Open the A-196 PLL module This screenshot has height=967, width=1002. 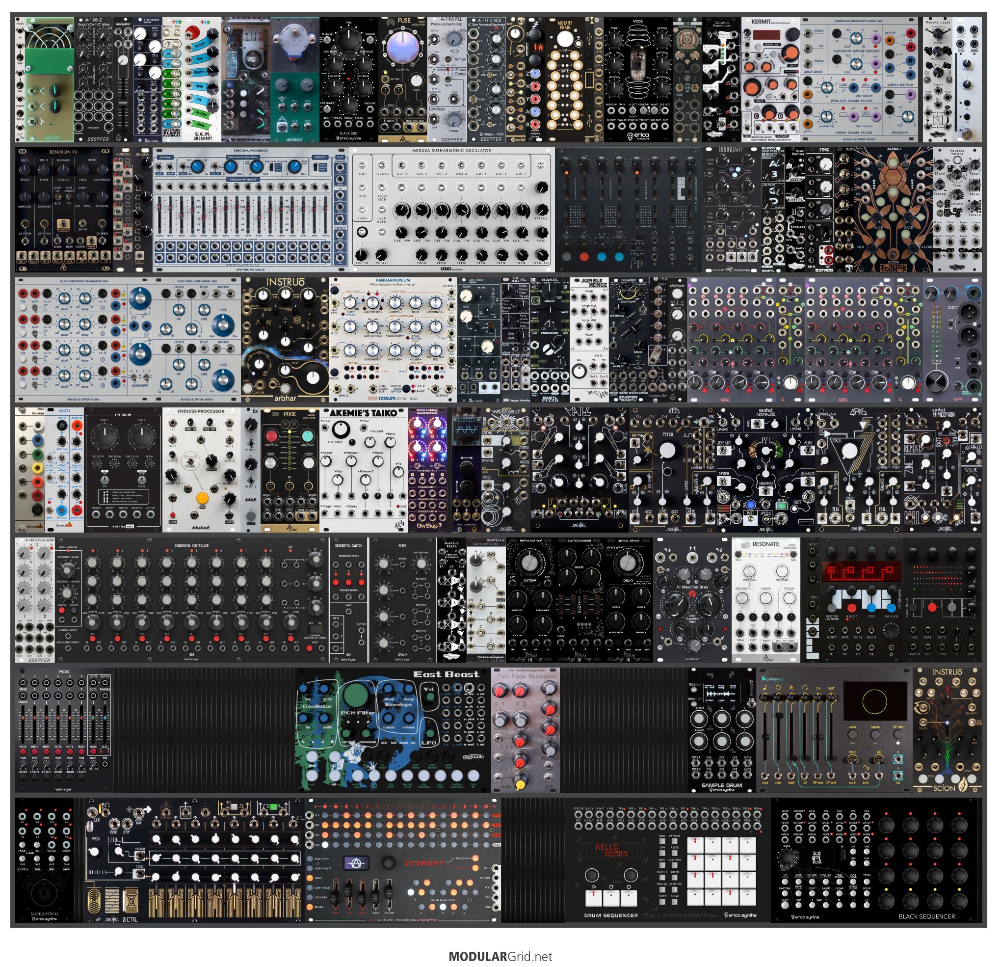(x=447, y=80)
